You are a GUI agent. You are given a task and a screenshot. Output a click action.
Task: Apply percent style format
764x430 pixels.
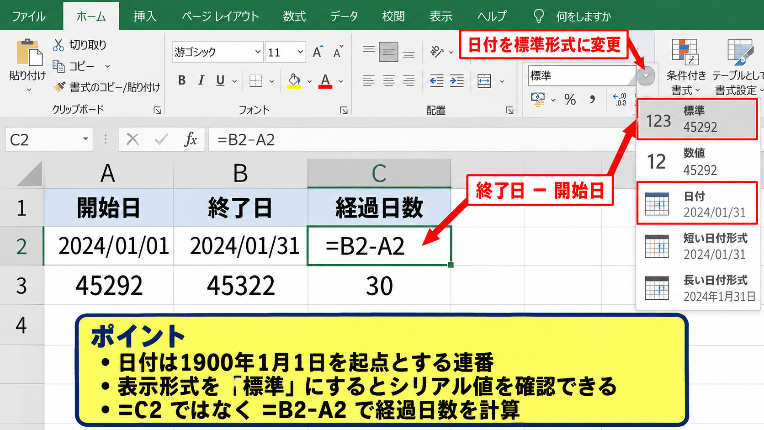(570, 99)
